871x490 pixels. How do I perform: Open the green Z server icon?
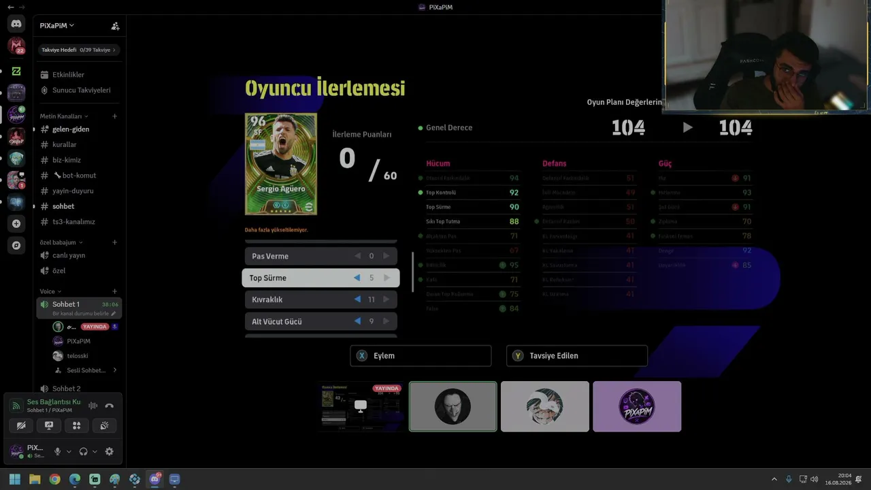(16, 71)
